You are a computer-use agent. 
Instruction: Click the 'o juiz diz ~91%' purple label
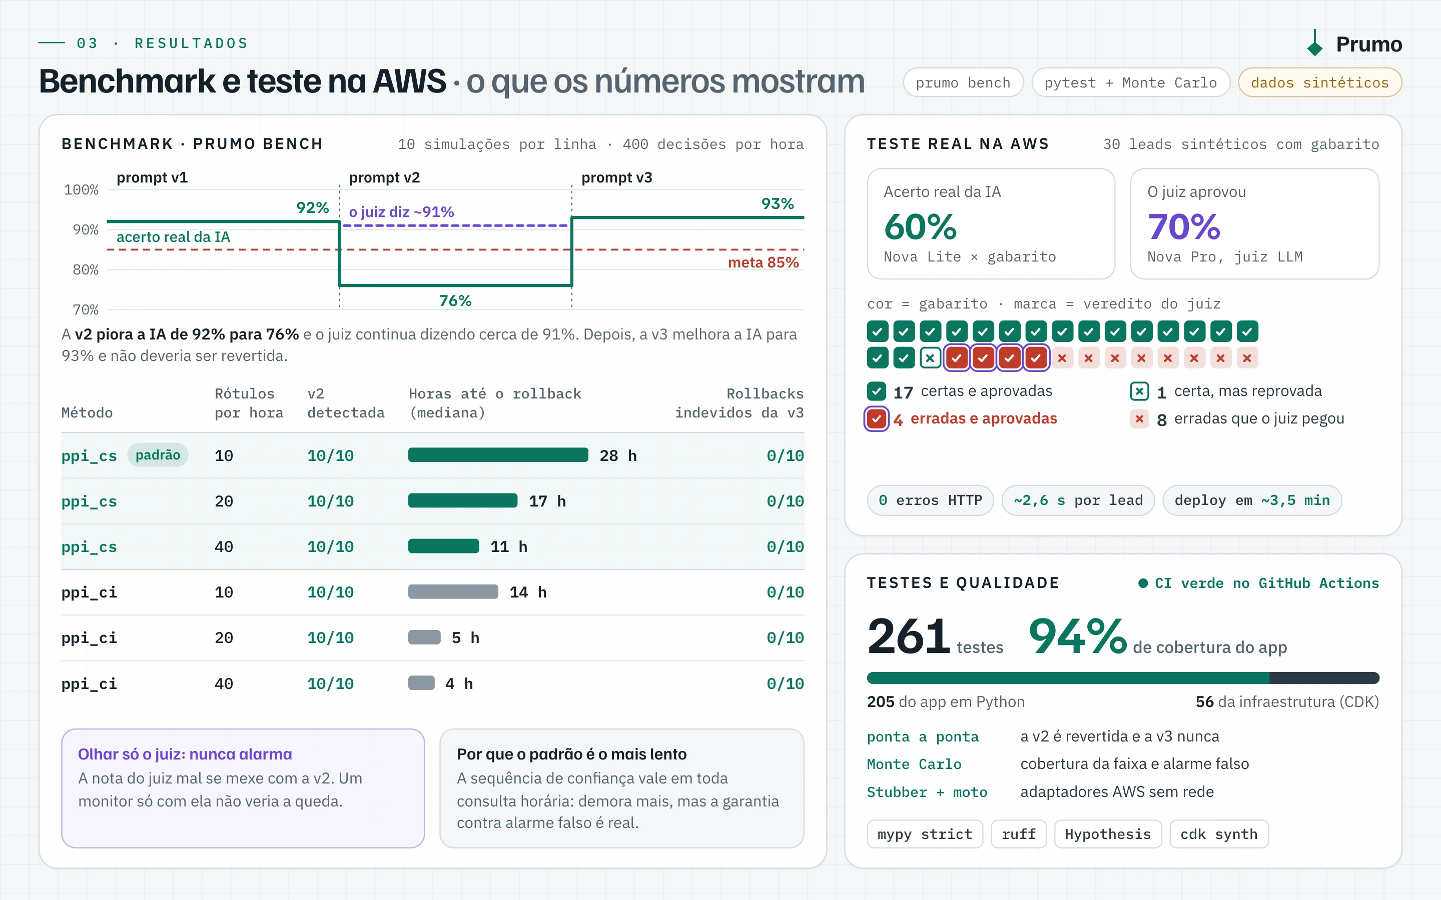coord(401,212)
